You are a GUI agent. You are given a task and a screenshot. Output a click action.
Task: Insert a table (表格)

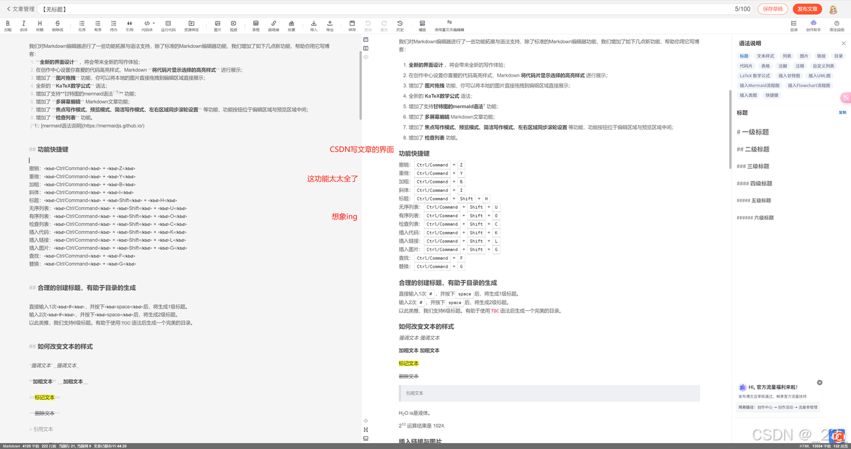click(256, 26)
